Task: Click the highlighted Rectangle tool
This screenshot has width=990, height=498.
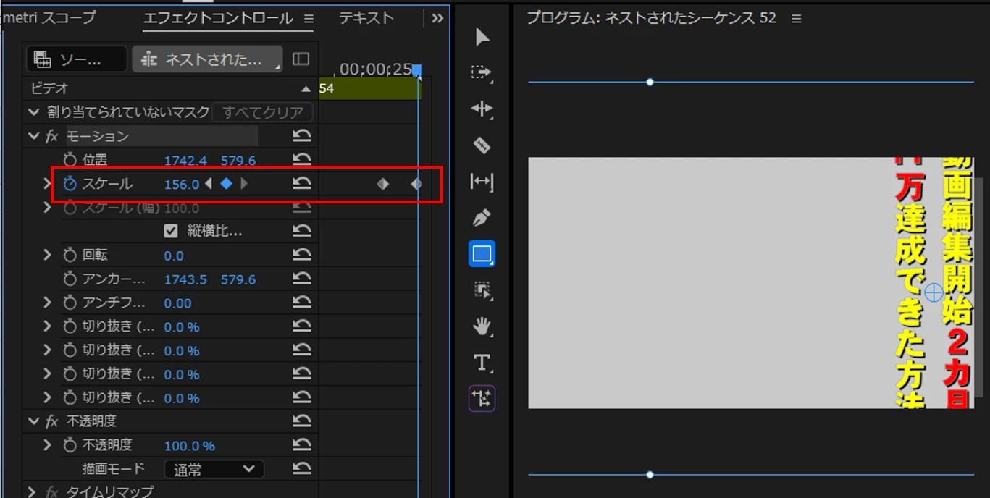Action: [x=482, y=254]
